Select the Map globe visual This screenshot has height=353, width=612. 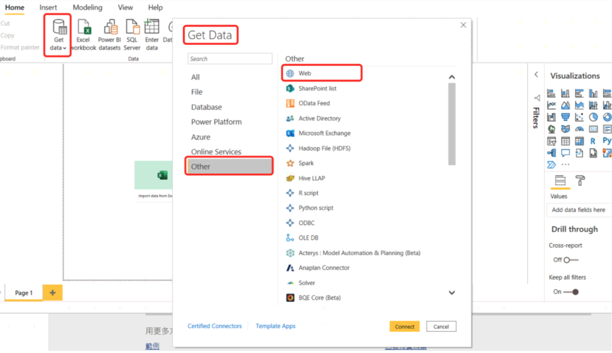pos(551,129)
